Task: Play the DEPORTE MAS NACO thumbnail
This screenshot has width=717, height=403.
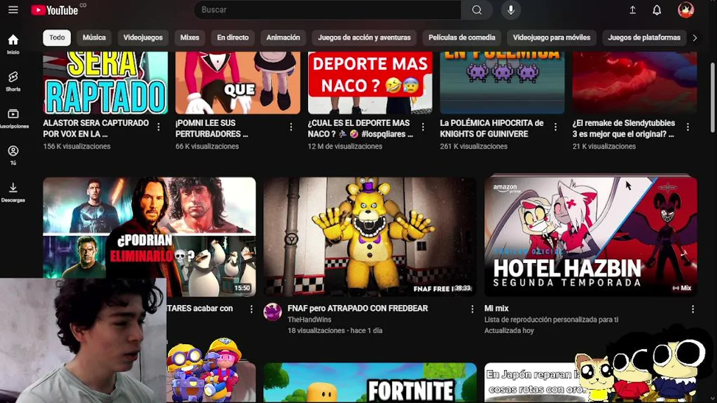Action: pyautogui.click(x=370, y=83)
